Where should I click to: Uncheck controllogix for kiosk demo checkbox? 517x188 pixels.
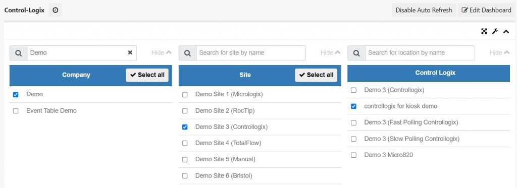tap(353, 106)
